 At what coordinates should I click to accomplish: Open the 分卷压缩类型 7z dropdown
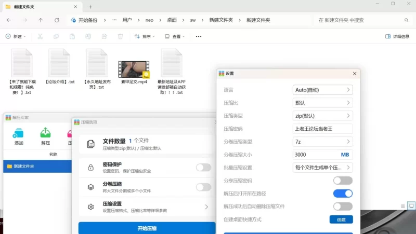point(322,142)
